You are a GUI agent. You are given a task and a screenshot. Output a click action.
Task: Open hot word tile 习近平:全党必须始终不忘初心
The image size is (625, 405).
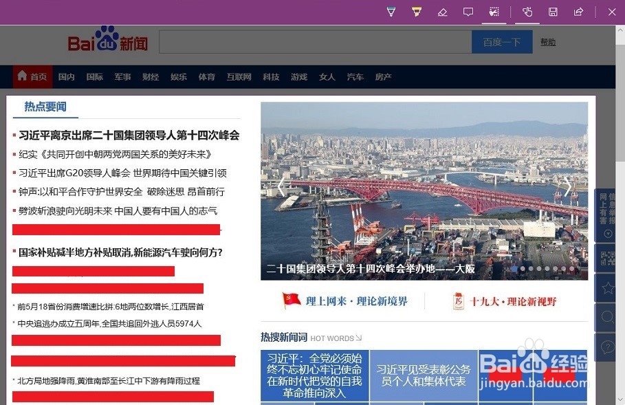[314, 375]
